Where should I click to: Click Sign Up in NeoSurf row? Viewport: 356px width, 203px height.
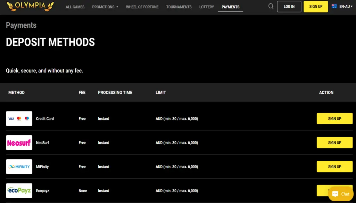pos(335,143)
